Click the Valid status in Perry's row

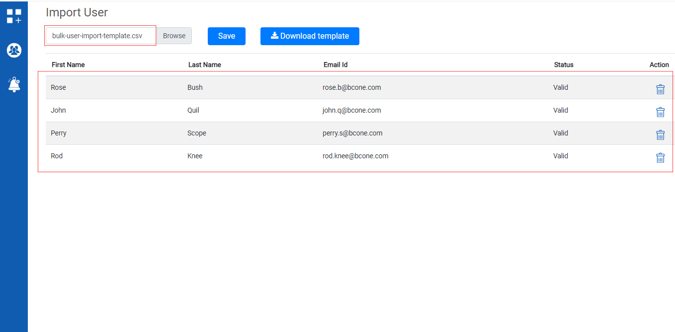(561, 133)
